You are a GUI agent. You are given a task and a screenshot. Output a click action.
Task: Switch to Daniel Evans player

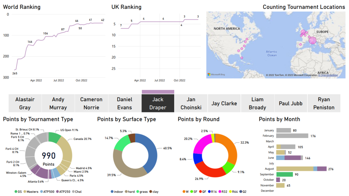point(124,103)
